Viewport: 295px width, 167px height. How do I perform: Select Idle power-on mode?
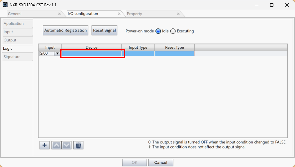click(158, 31)
